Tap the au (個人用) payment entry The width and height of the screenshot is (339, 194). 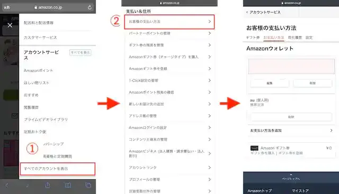259,103
